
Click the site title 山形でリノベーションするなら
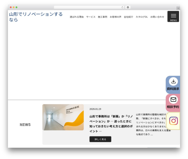36,17
